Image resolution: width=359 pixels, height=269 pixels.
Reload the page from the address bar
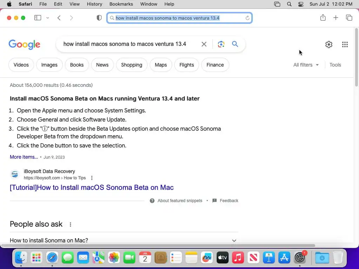pos(247,18)
